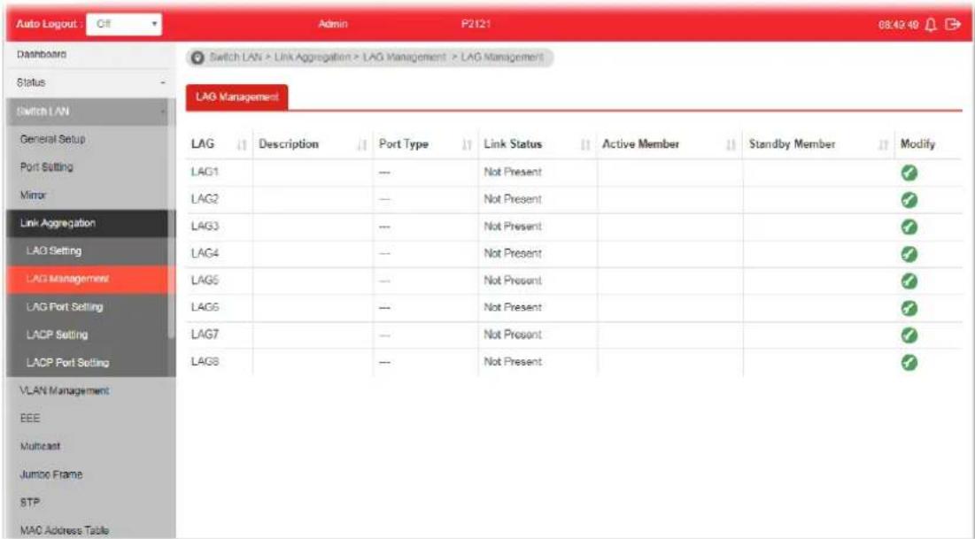Viewport: 975px width, 539px height.
Task: Click the LAG7 row label
Action: click(x=205, y=335)
